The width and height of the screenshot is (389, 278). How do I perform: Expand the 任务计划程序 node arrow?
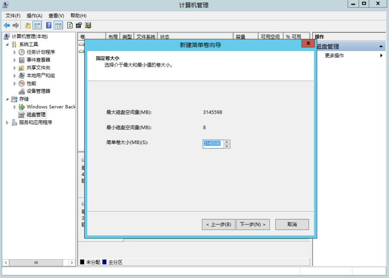[x=15, y=52]
